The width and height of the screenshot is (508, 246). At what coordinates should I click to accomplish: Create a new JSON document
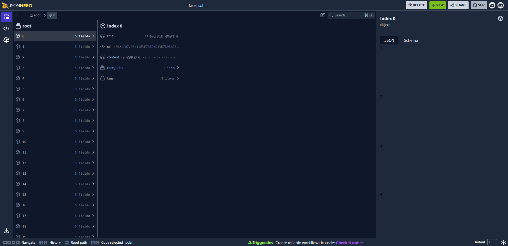(x=438, y=5)
